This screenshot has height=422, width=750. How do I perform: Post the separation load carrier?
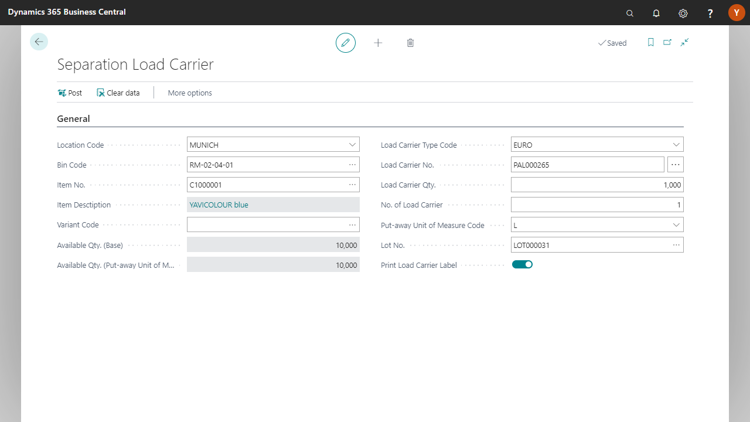click(70, 93)
